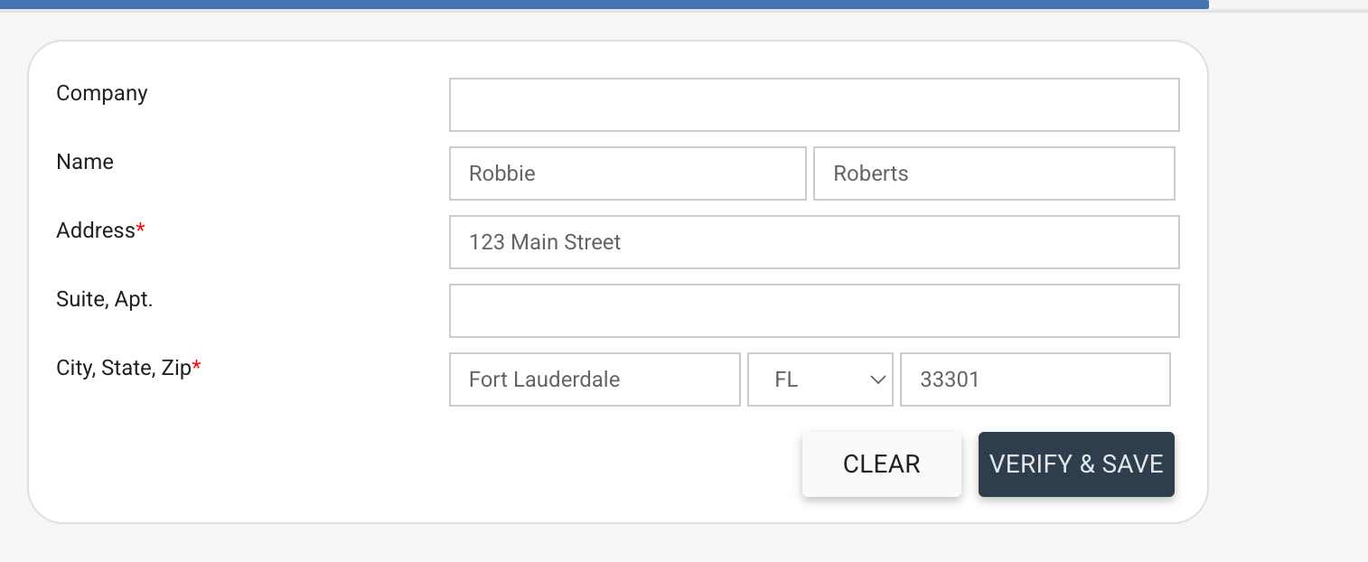The width and height of the screenshot is (1368, 562).
Task: Click the Suite, Apt. label
Action: point(104,299)
